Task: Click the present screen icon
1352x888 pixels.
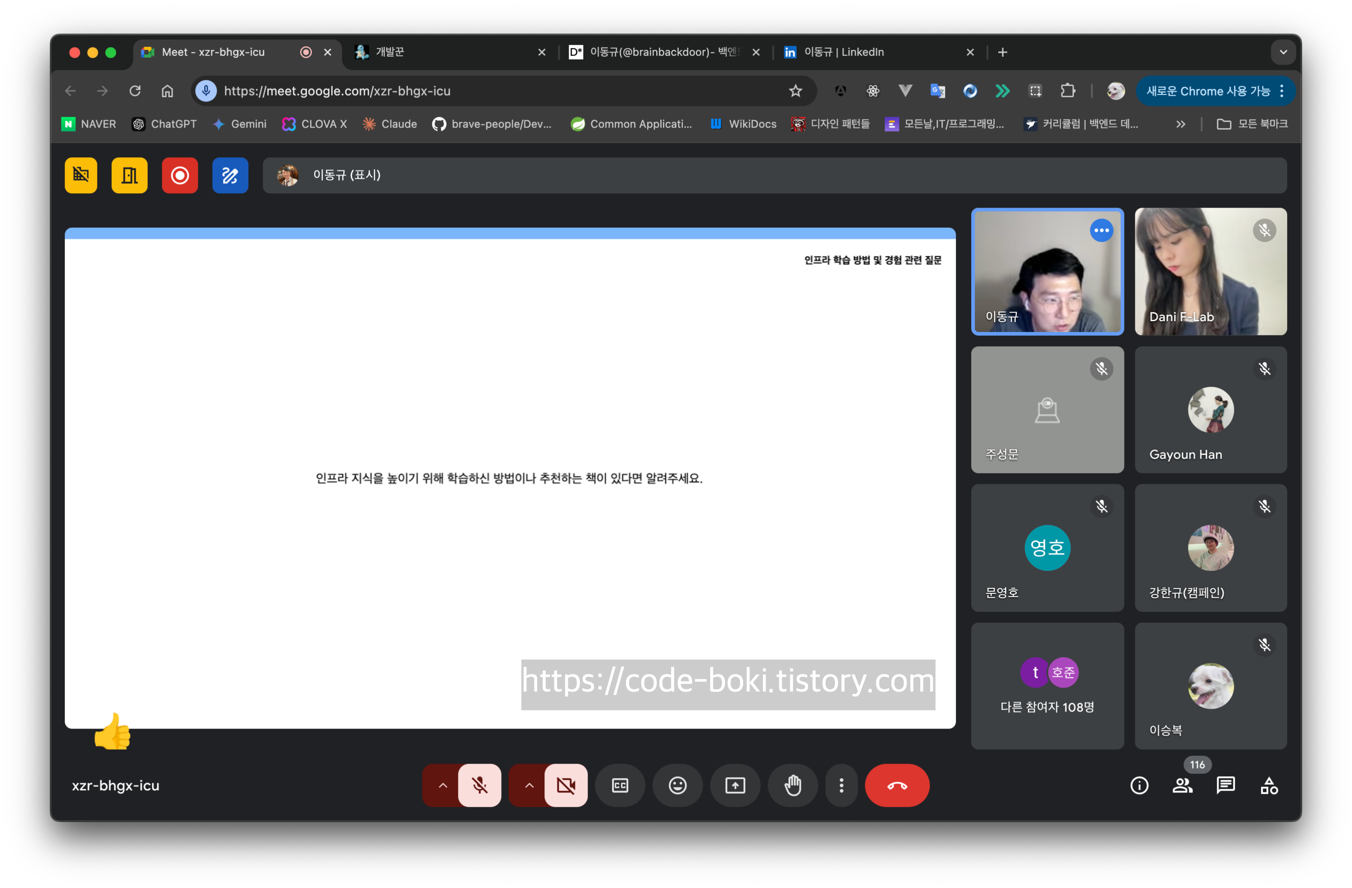Action: point(735,785)
